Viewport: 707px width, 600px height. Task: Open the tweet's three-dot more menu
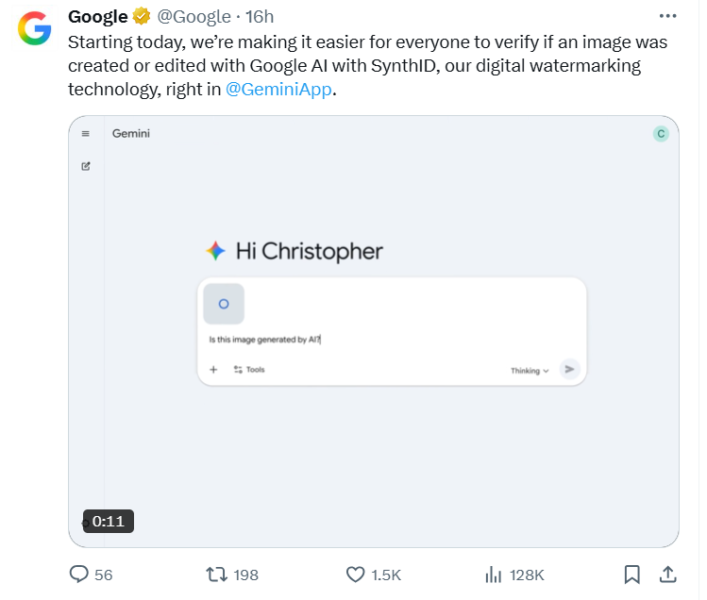pos(667,16)
